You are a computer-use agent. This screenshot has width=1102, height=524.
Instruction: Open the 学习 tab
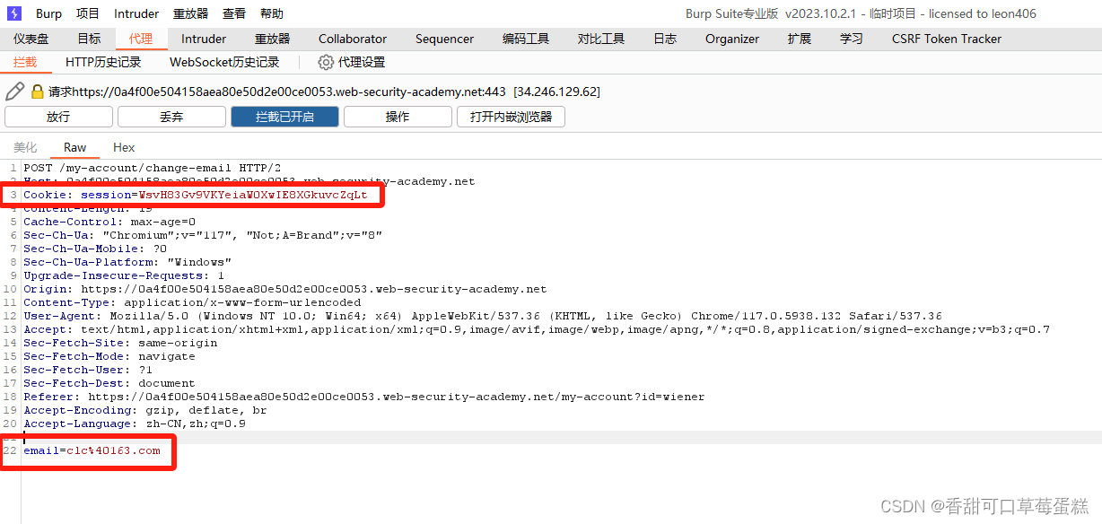pos(852,39)
